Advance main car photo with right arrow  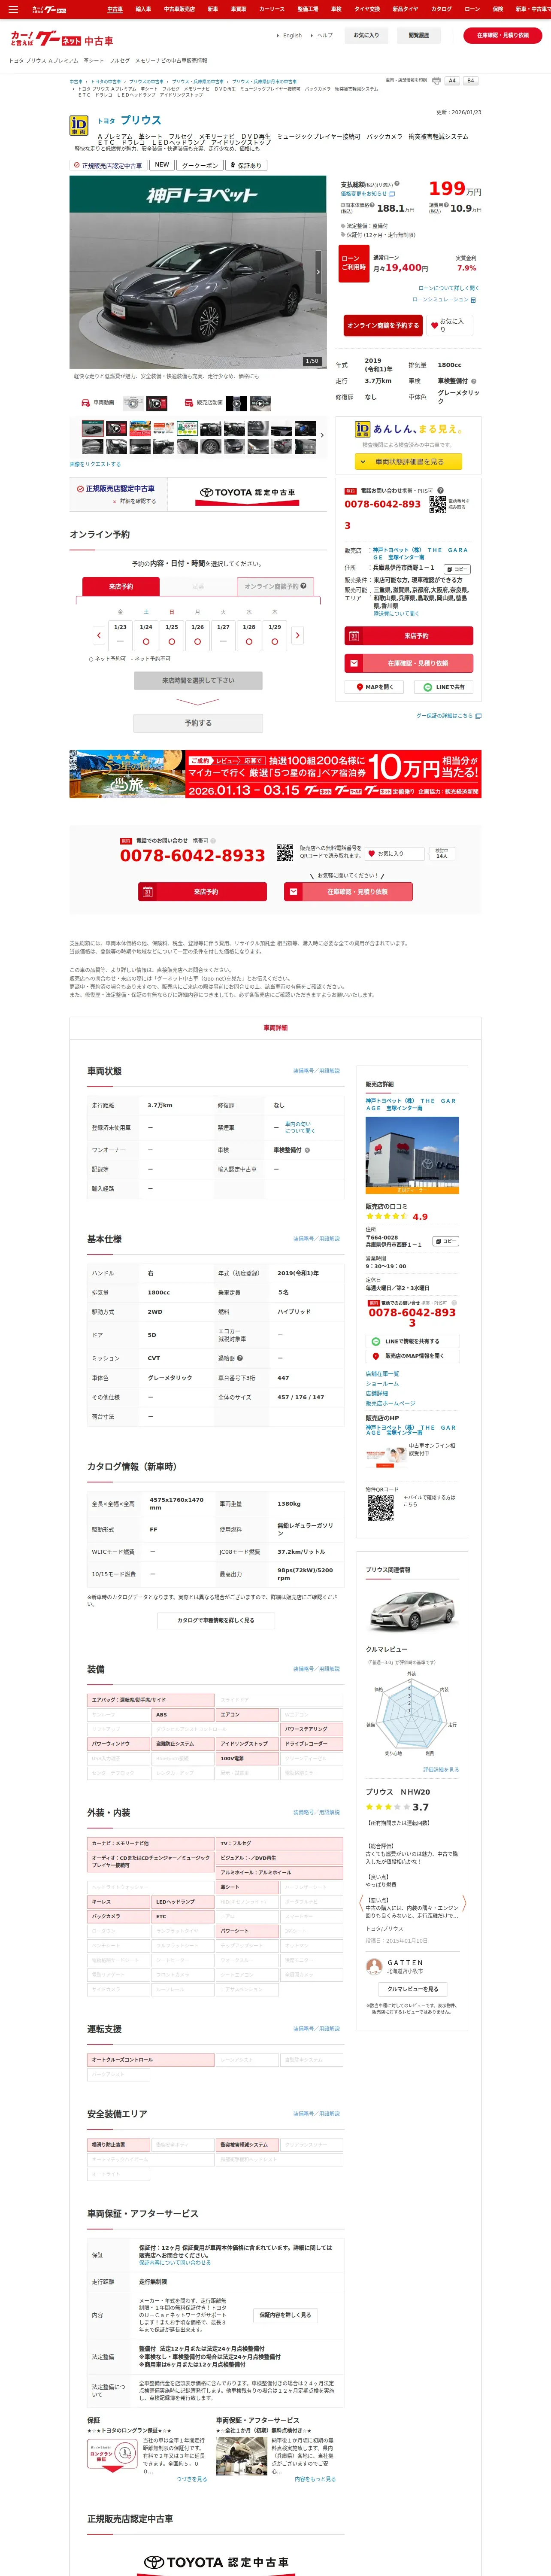[318, 272]
